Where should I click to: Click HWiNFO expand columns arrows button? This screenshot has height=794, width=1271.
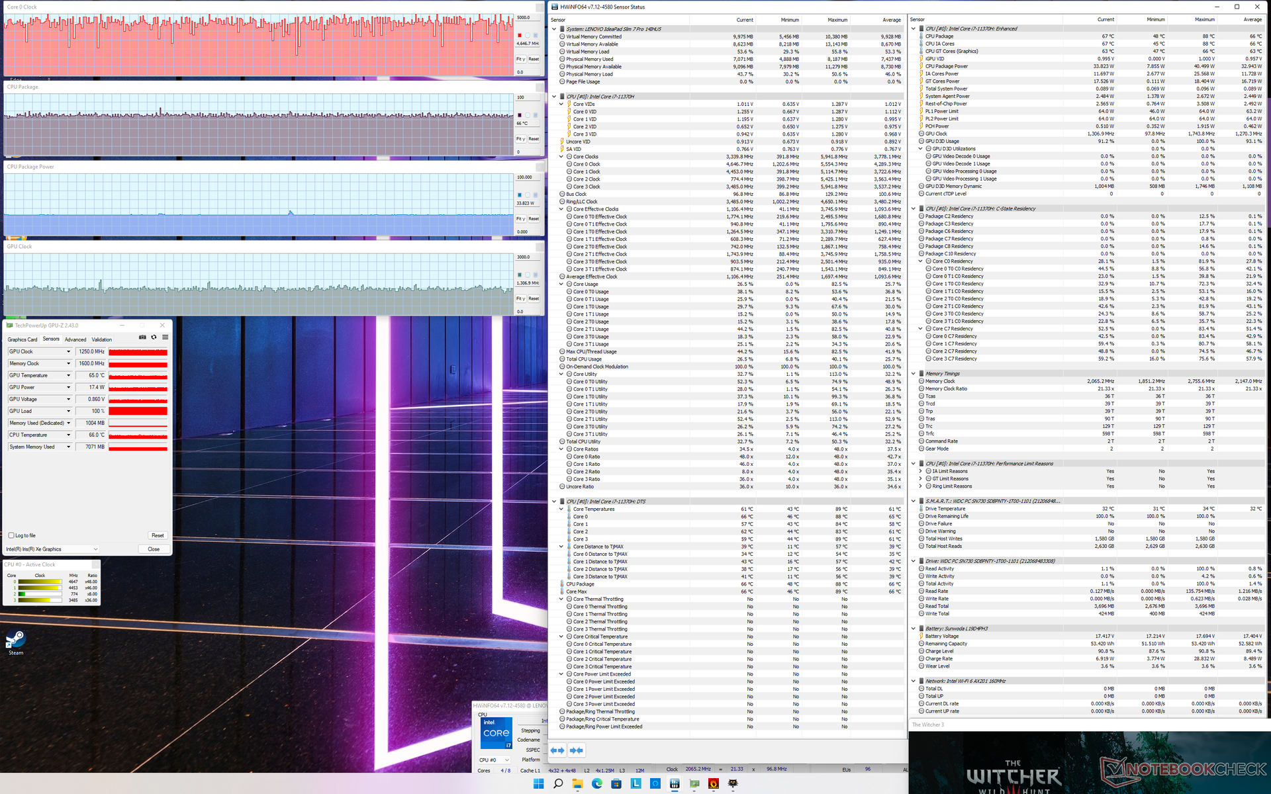click(557, 750)
